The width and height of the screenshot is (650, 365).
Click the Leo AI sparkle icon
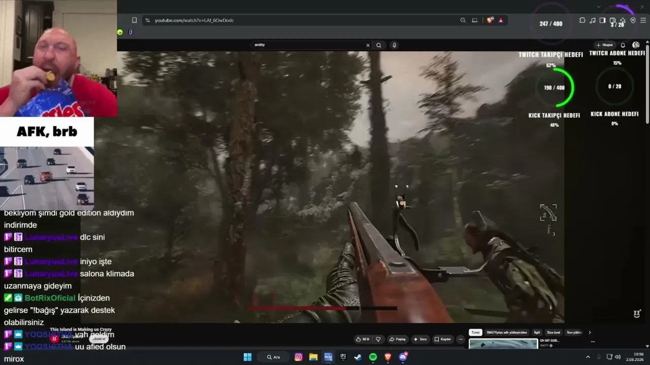623,20
